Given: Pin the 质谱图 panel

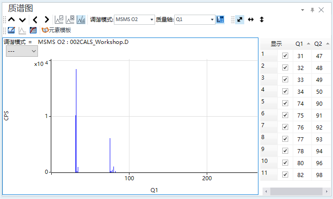Looking at the screenshot, I should point(312,10).
